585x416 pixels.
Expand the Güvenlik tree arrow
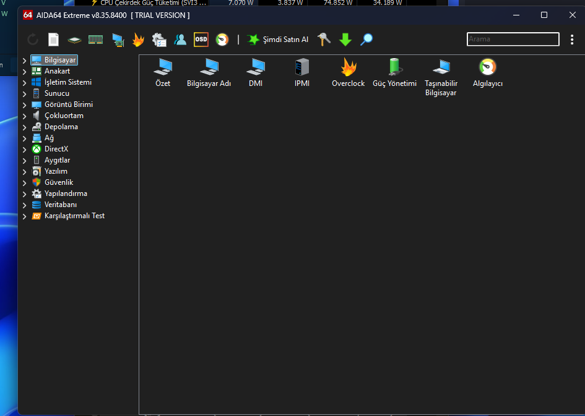(x=24, y=183)
